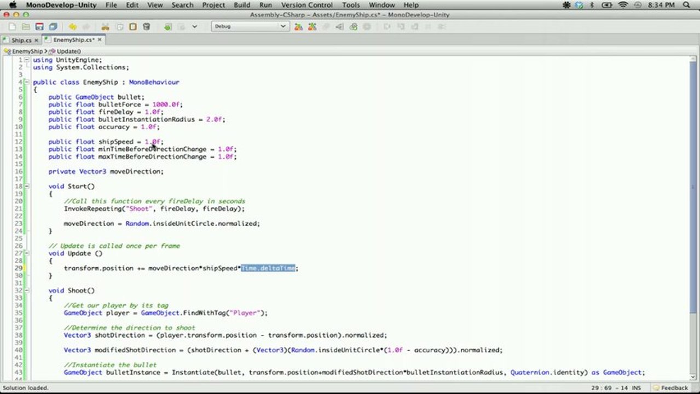Open the View menu

[x=155, y=5]
